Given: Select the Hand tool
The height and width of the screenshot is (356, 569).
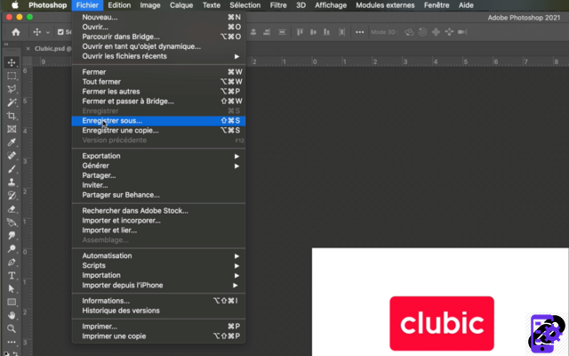Looking at the screenshot, I should pyautogui.click(x=12, y=315).
